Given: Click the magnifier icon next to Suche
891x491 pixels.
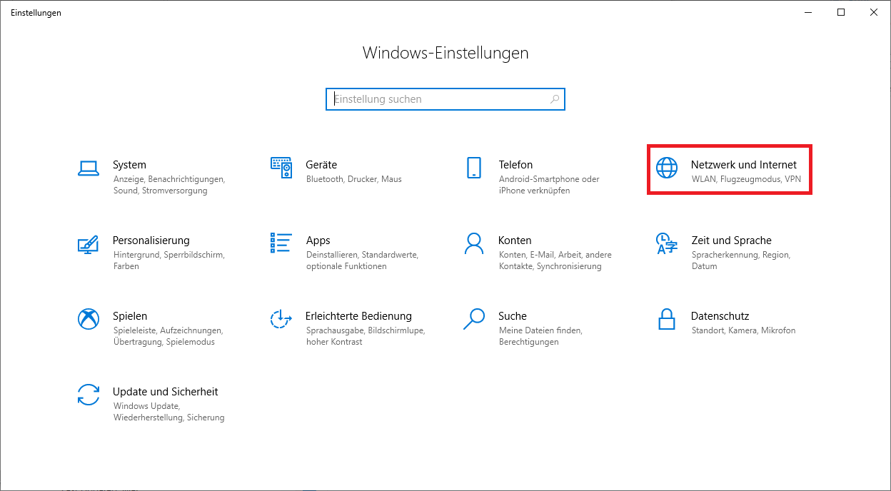Looking at the screenshot, I should (474, 319).
